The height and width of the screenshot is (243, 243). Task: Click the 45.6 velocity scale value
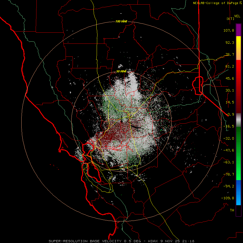click(x=230, y=78)
